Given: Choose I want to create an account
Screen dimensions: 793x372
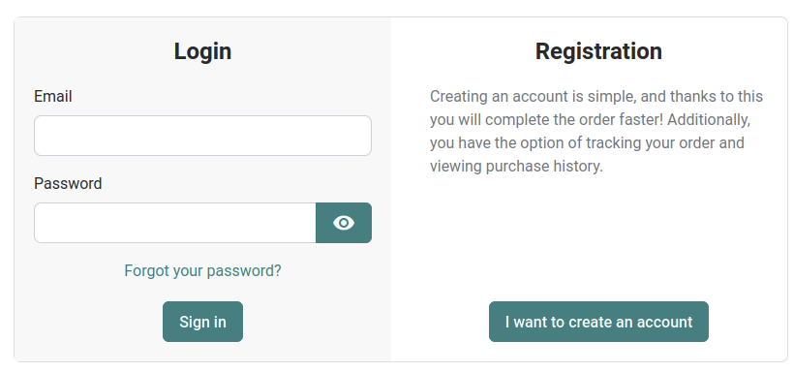Looking at the screenshot, I should point(598,322).
